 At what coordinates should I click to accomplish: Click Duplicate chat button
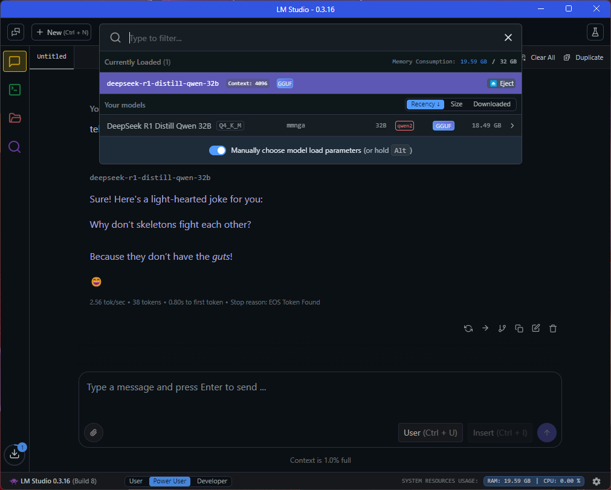pos(584,57)
